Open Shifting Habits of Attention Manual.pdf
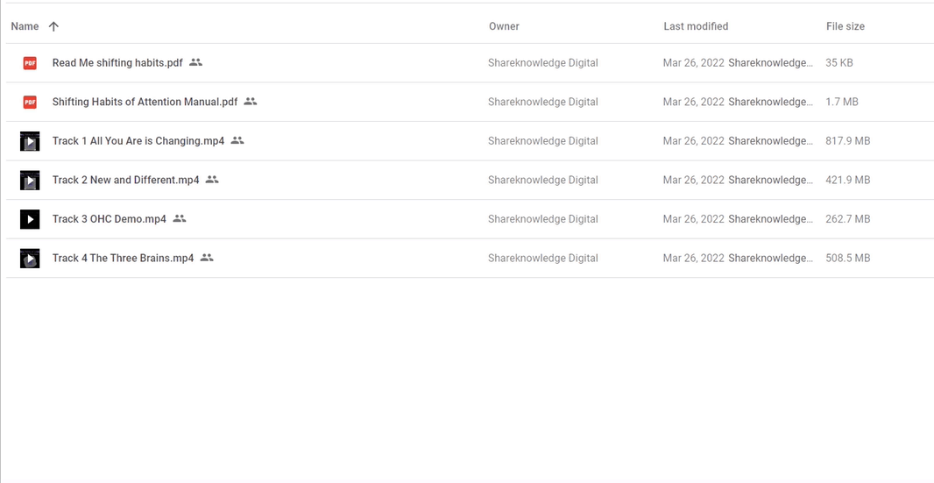Viewport: 934px width, 483px height. pos(145,102)
